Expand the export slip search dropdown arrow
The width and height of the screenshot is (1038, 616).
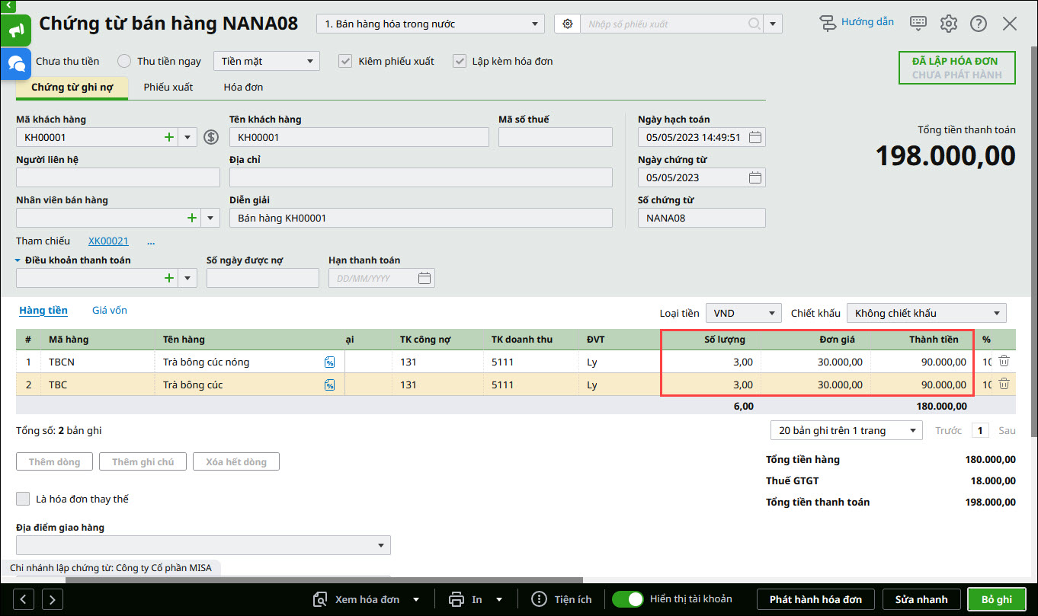(x=774, y=24)
